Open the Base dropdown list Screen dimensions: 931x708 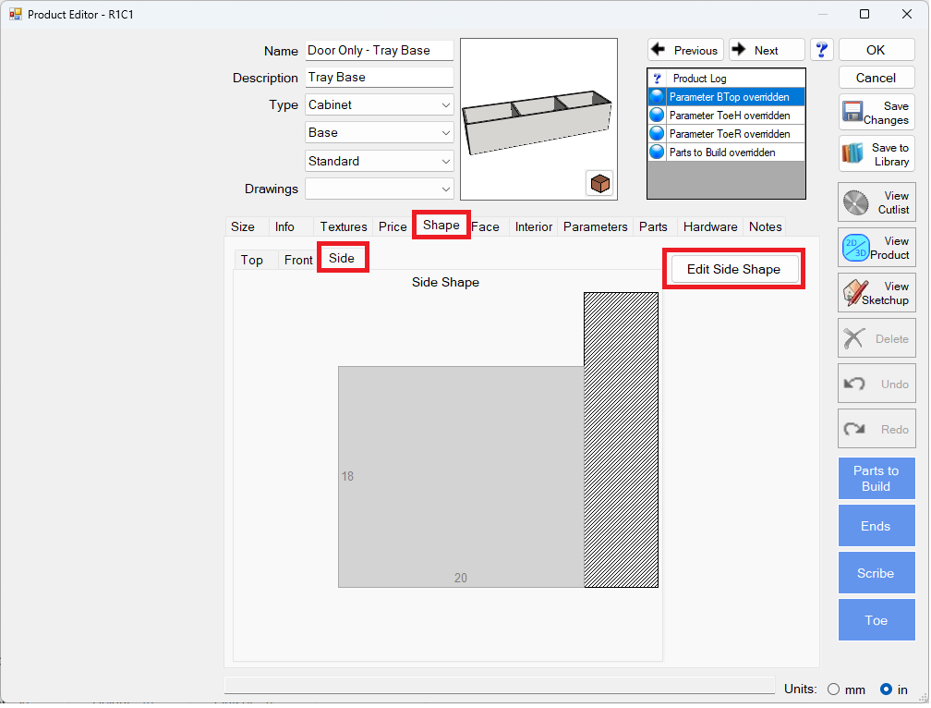tap(446, 133)
